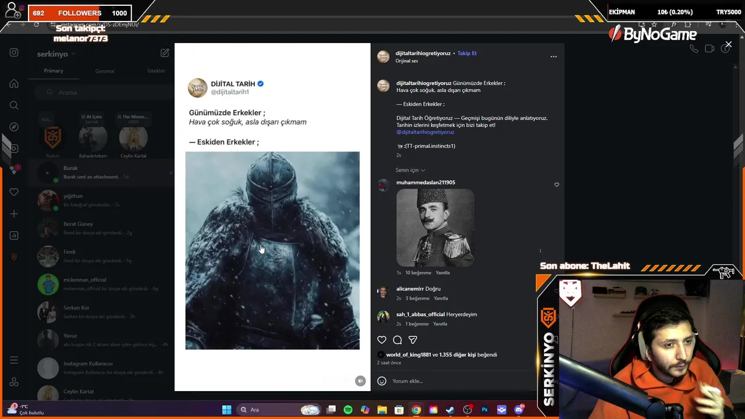This screenshot has width=745, height=419.
Task: Open the Reels icon in sidebar
Action: pos(14,148)
